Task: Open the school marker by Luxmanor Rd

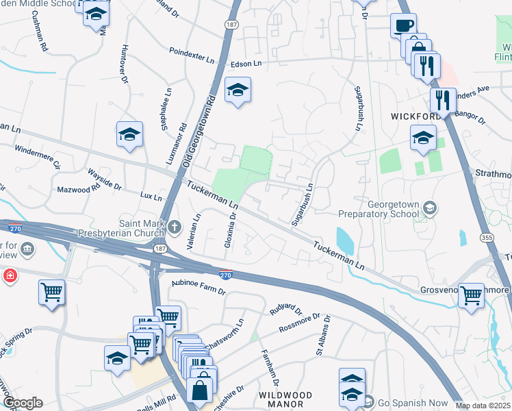Action: (129, 136)
